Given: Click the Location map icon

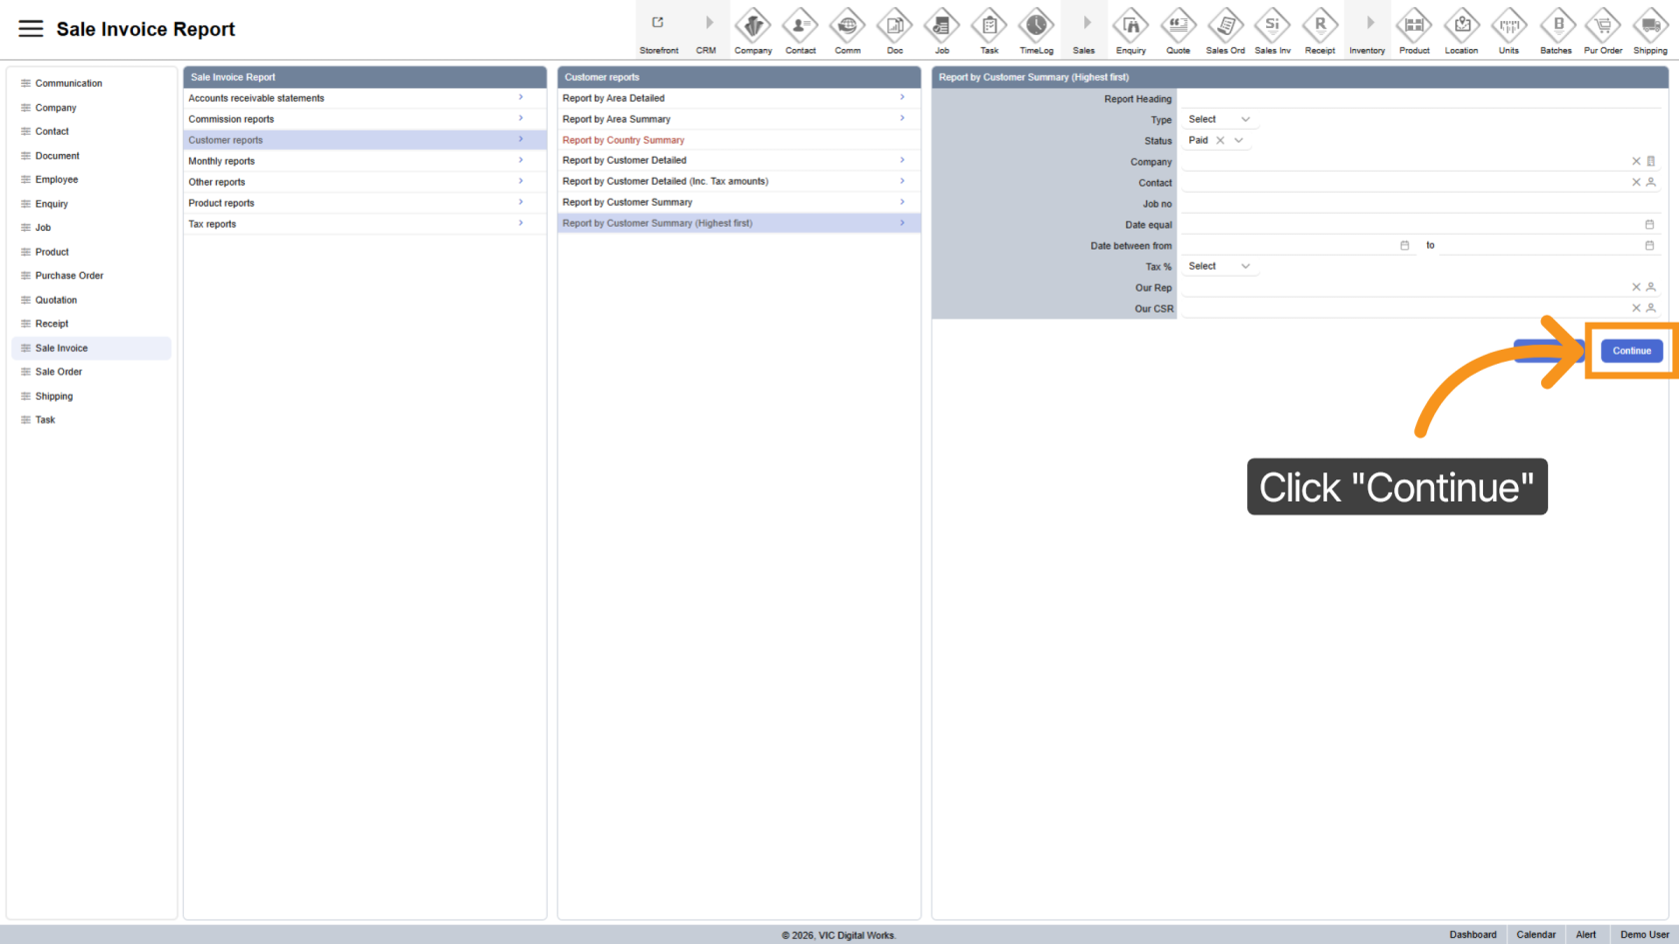Looking at the screenshot, I should (1461, 25).
